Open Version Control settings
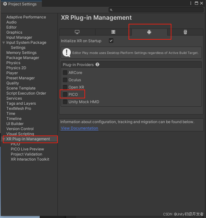Screen dimensions: 206x218 [x=20, y=129]
